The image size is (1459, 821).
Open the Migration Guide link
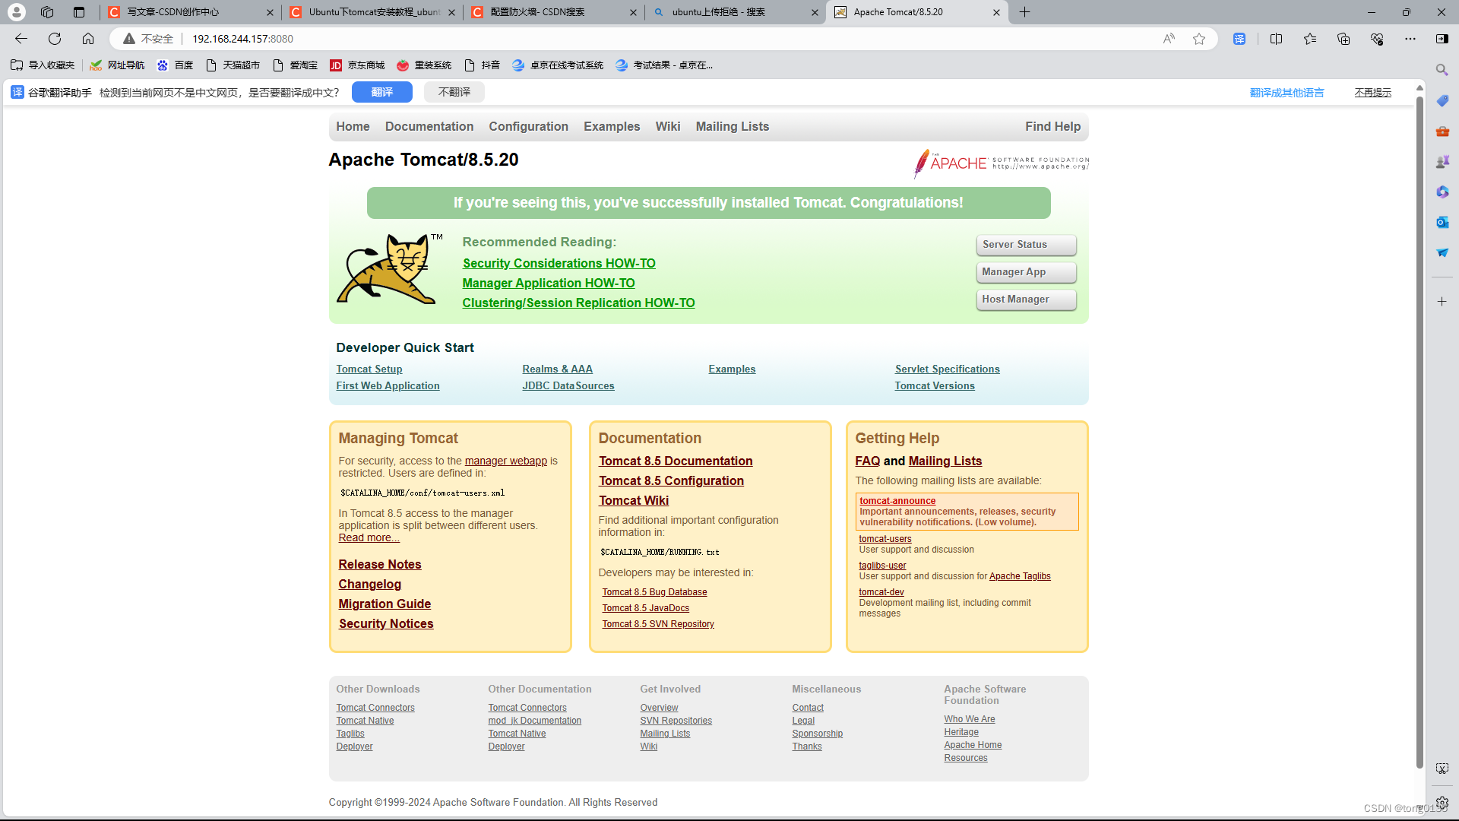[x=385, y=604]
